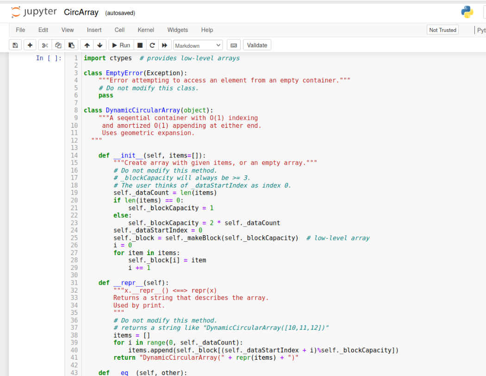The width and height of the screenshot is (486, 376).
Task: Restart kernel and run all cells
Action: click(x=165, y=45)
